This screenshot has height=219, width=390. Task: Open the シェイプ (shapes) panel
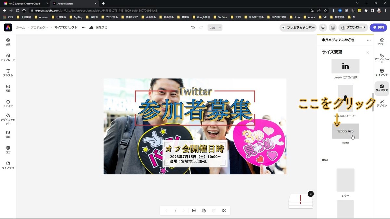click(x=8, y=103)
